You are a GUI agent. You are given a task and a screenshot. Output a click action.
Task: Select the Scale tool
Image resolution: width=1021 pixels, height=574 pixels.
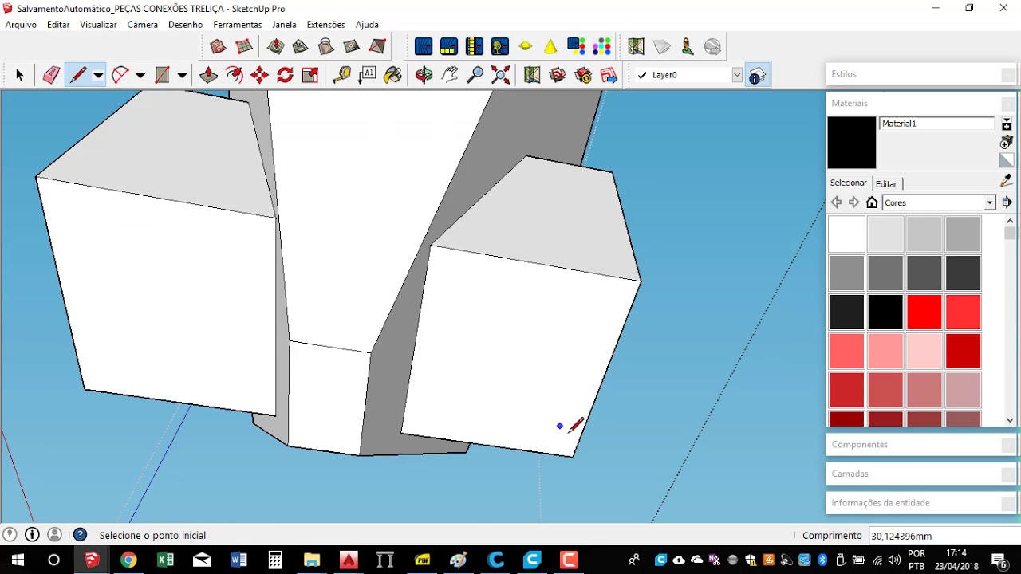tap(310, 75)
